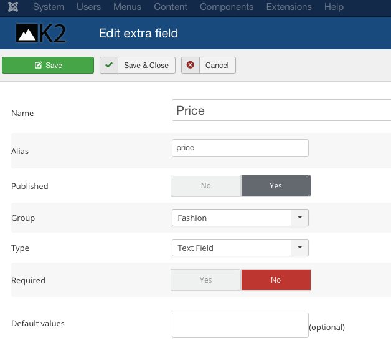
Task: Set Published to No
Action: tap(206, 186)
